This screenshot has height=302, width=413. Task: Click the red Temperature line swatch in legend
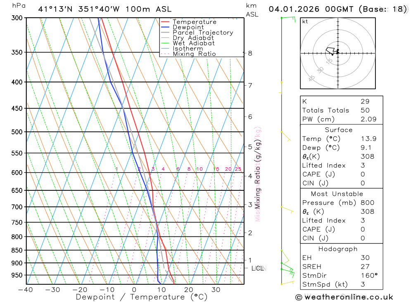(x=165, y=22)
